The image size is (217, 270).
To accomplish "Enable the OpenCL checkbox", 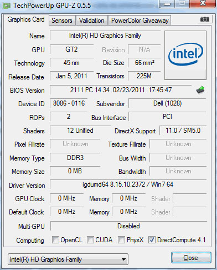I will pos(55,239).
